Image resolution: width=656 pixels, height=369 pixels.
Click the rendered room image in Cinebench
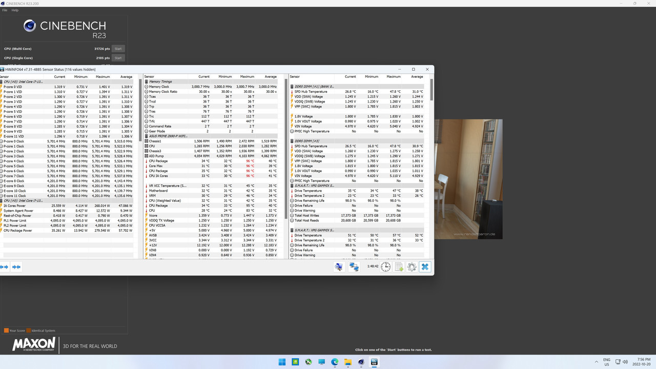point(468,178)
